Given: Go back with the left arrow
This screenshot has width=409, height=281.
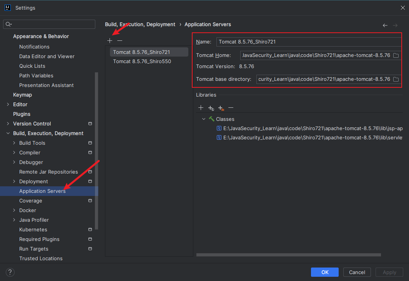Looking at the screenshot, I should click(x=385, y=25).
